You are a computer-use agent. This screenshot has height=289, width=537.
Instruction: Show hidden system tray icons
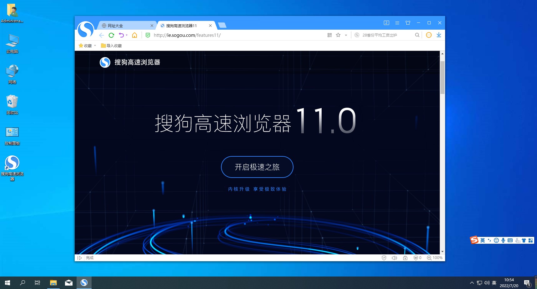(472, 283)
